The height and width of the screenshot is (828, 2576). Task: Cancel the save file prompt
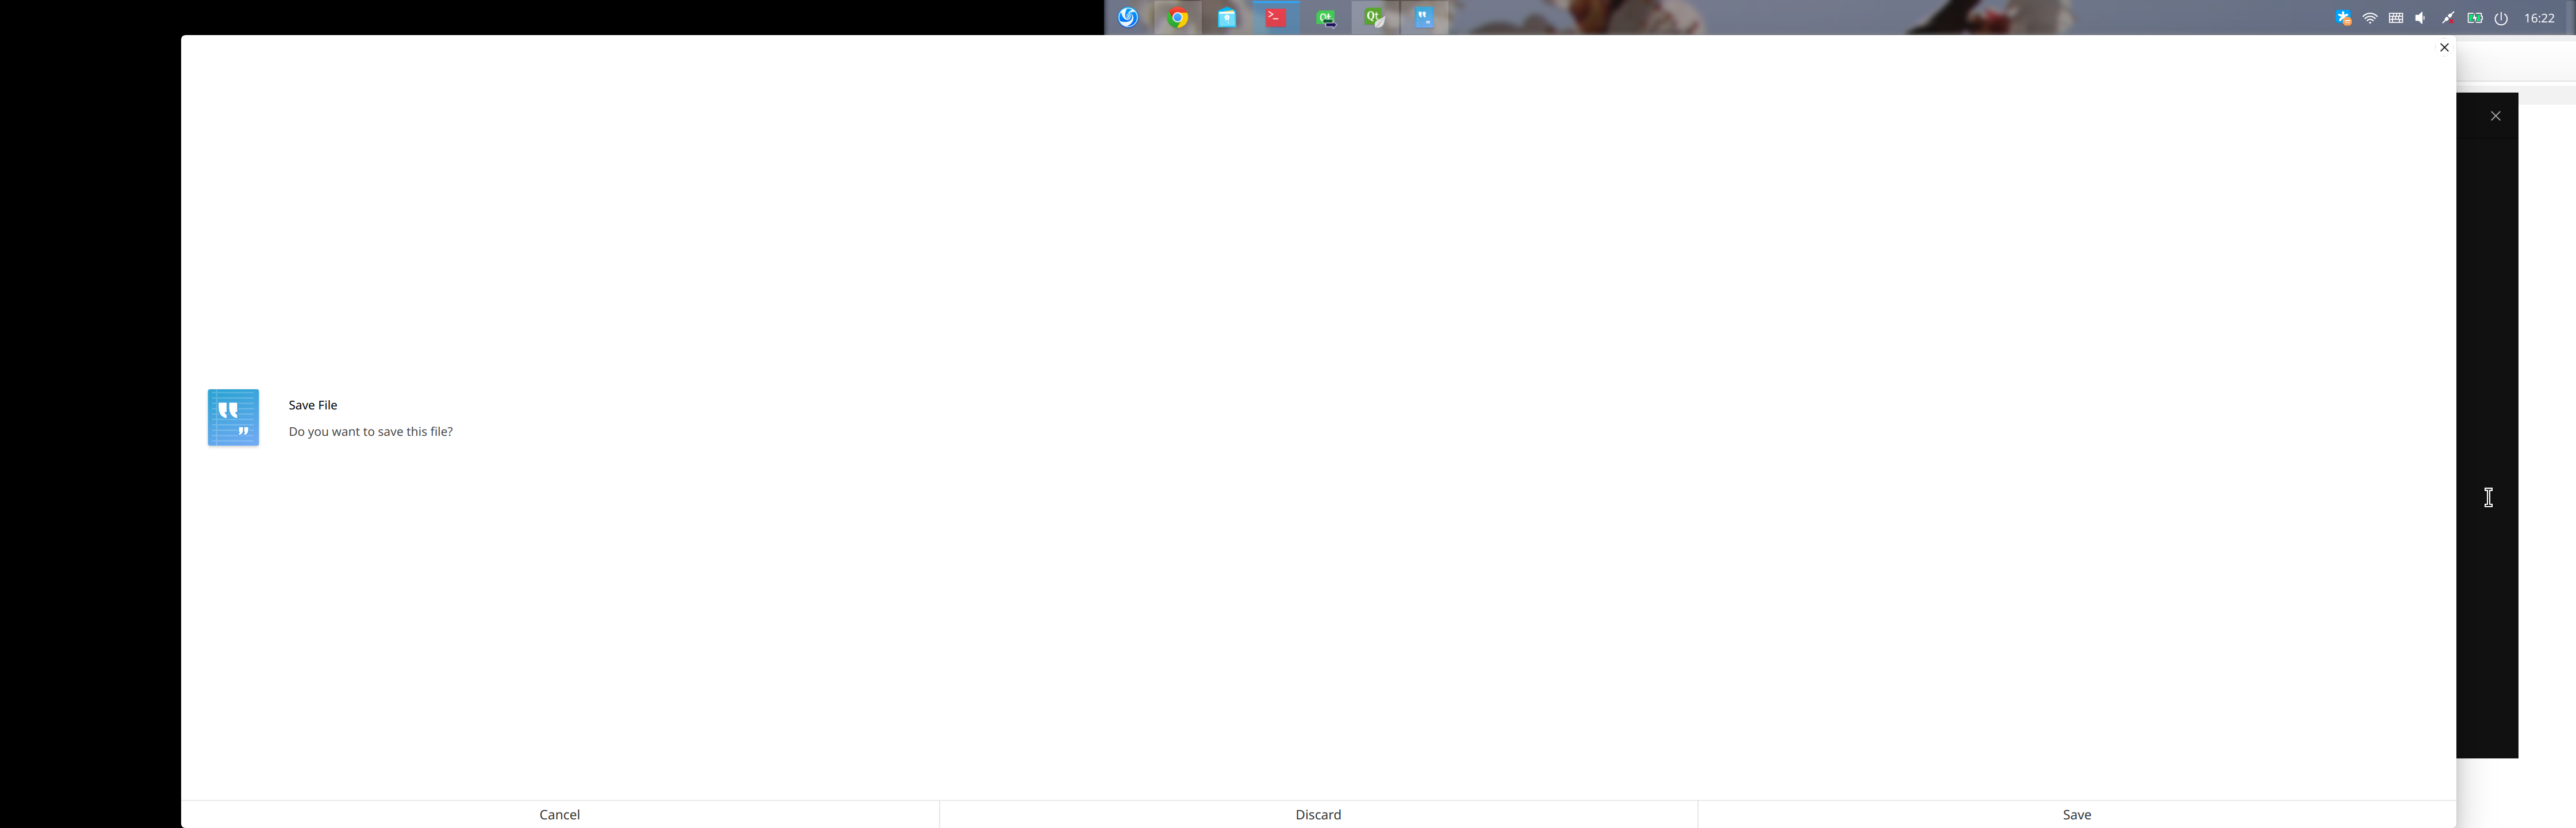pyautogui.click(x=559, y=814)
